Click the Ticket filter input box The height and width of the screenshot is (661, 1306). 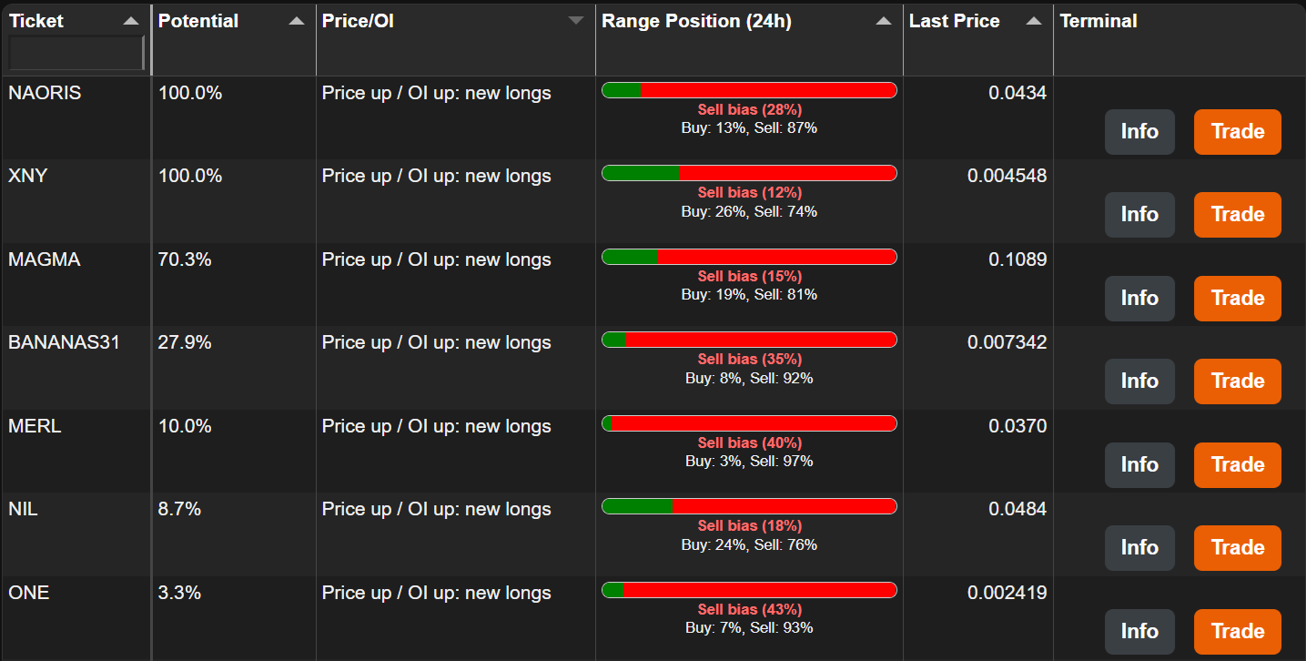pyautogui.click(x=76, y=53)
